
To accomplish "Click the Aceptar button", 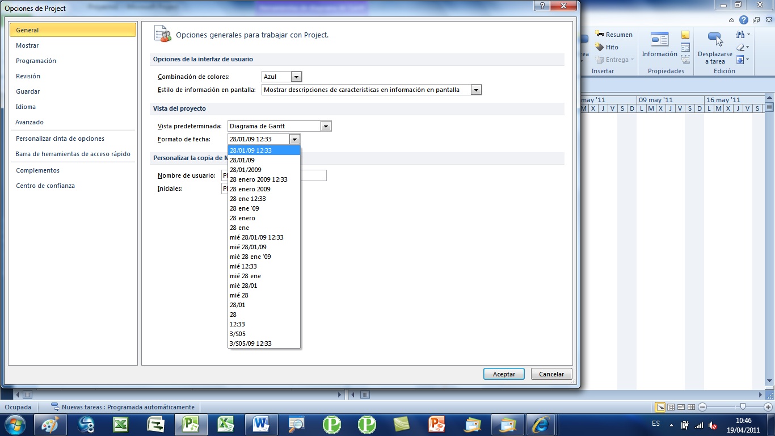I will (x=504, y=374).
